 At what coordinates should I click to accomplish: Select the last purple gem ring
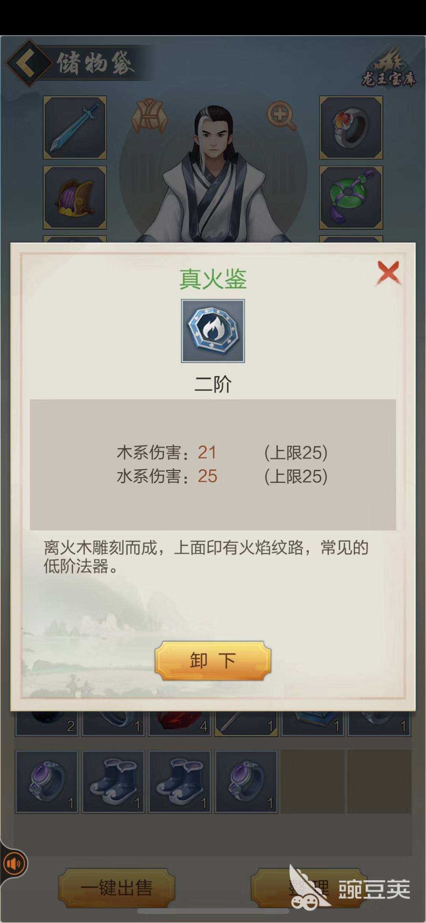[247, 782]
